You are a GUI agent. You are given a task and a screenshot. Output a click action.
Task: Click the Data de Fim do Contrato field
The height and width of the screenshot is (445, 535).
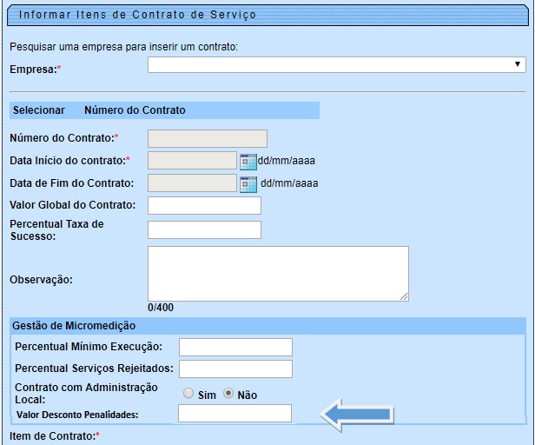point(192,183)
